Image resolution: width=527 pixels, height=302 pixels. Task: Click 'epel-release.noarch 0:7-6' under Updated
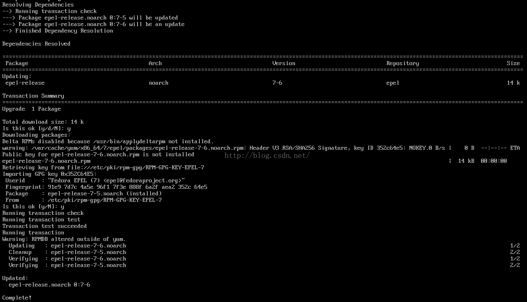[x=50, y=285]
